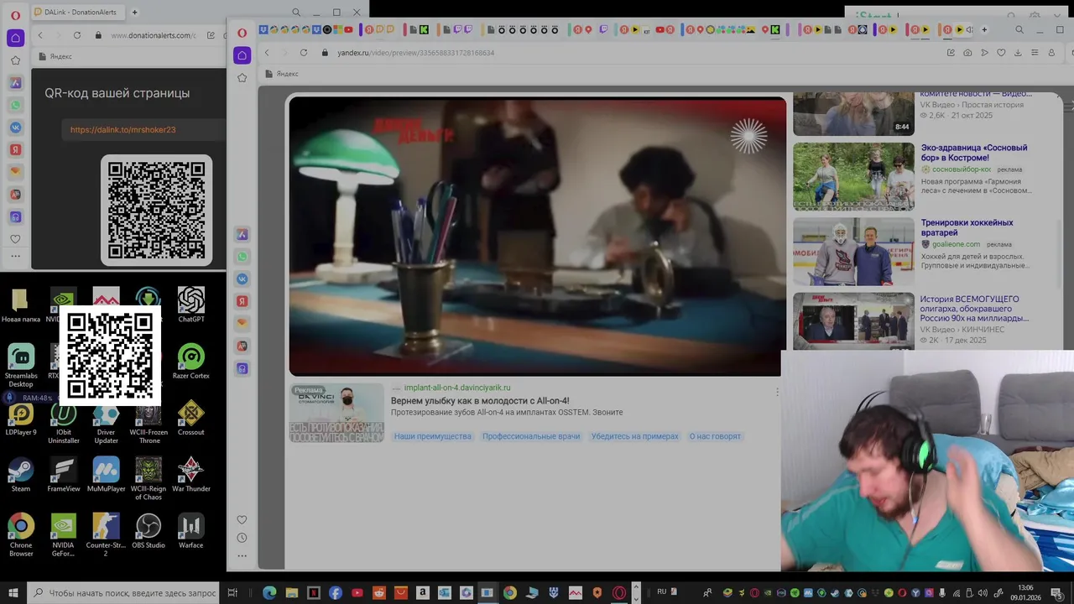Click the dalink.to/mrshoker23 link
Image resolution: width=1074 pixels, height=604 pixels.
pyautogui.click(x=123, y=130)
